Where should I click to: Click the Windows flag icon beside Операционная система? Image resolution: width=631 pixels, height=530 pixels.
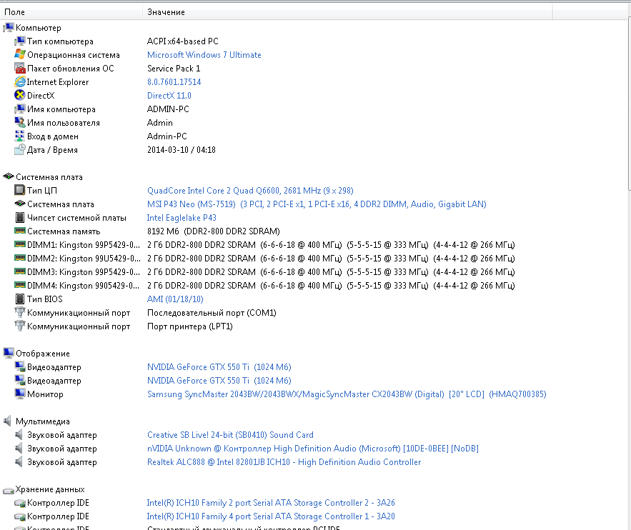coord(20,55)
